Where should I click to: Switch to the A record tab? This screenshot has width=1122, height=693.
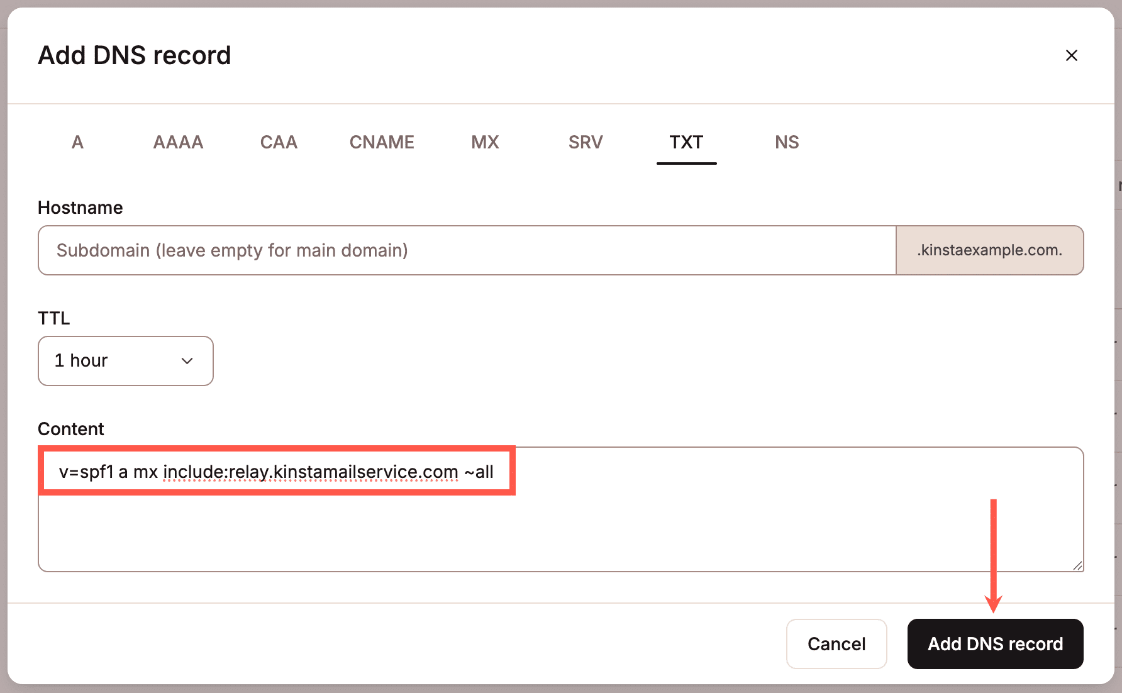click(77, 142)
